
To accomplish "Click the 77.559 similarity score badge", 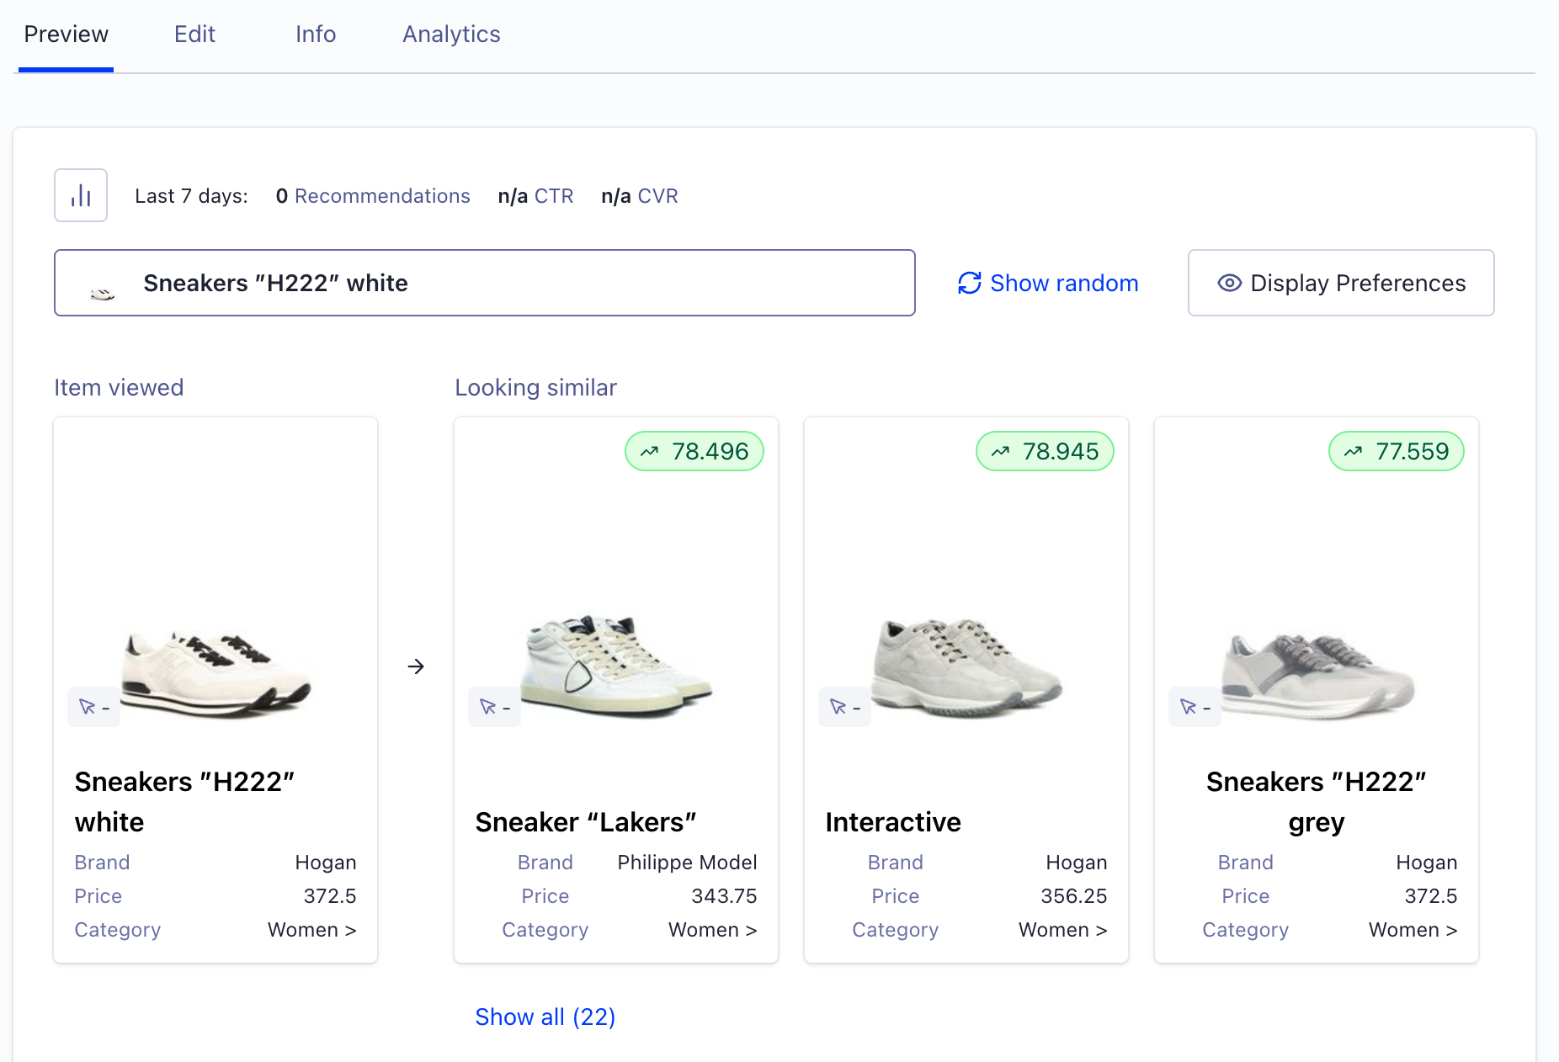I will pos(1397,452).
